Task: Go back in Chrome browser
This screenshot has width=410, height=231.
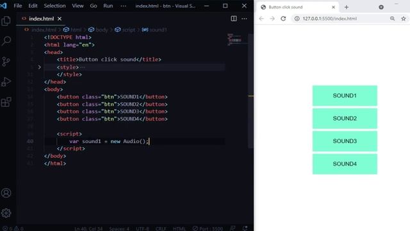Action: coord(261,19)
